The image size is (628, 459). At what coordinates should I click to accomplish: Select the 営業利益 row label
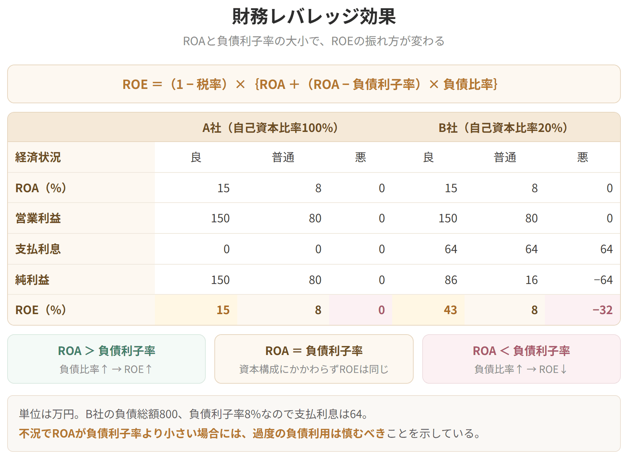click(x=38, y=218)
